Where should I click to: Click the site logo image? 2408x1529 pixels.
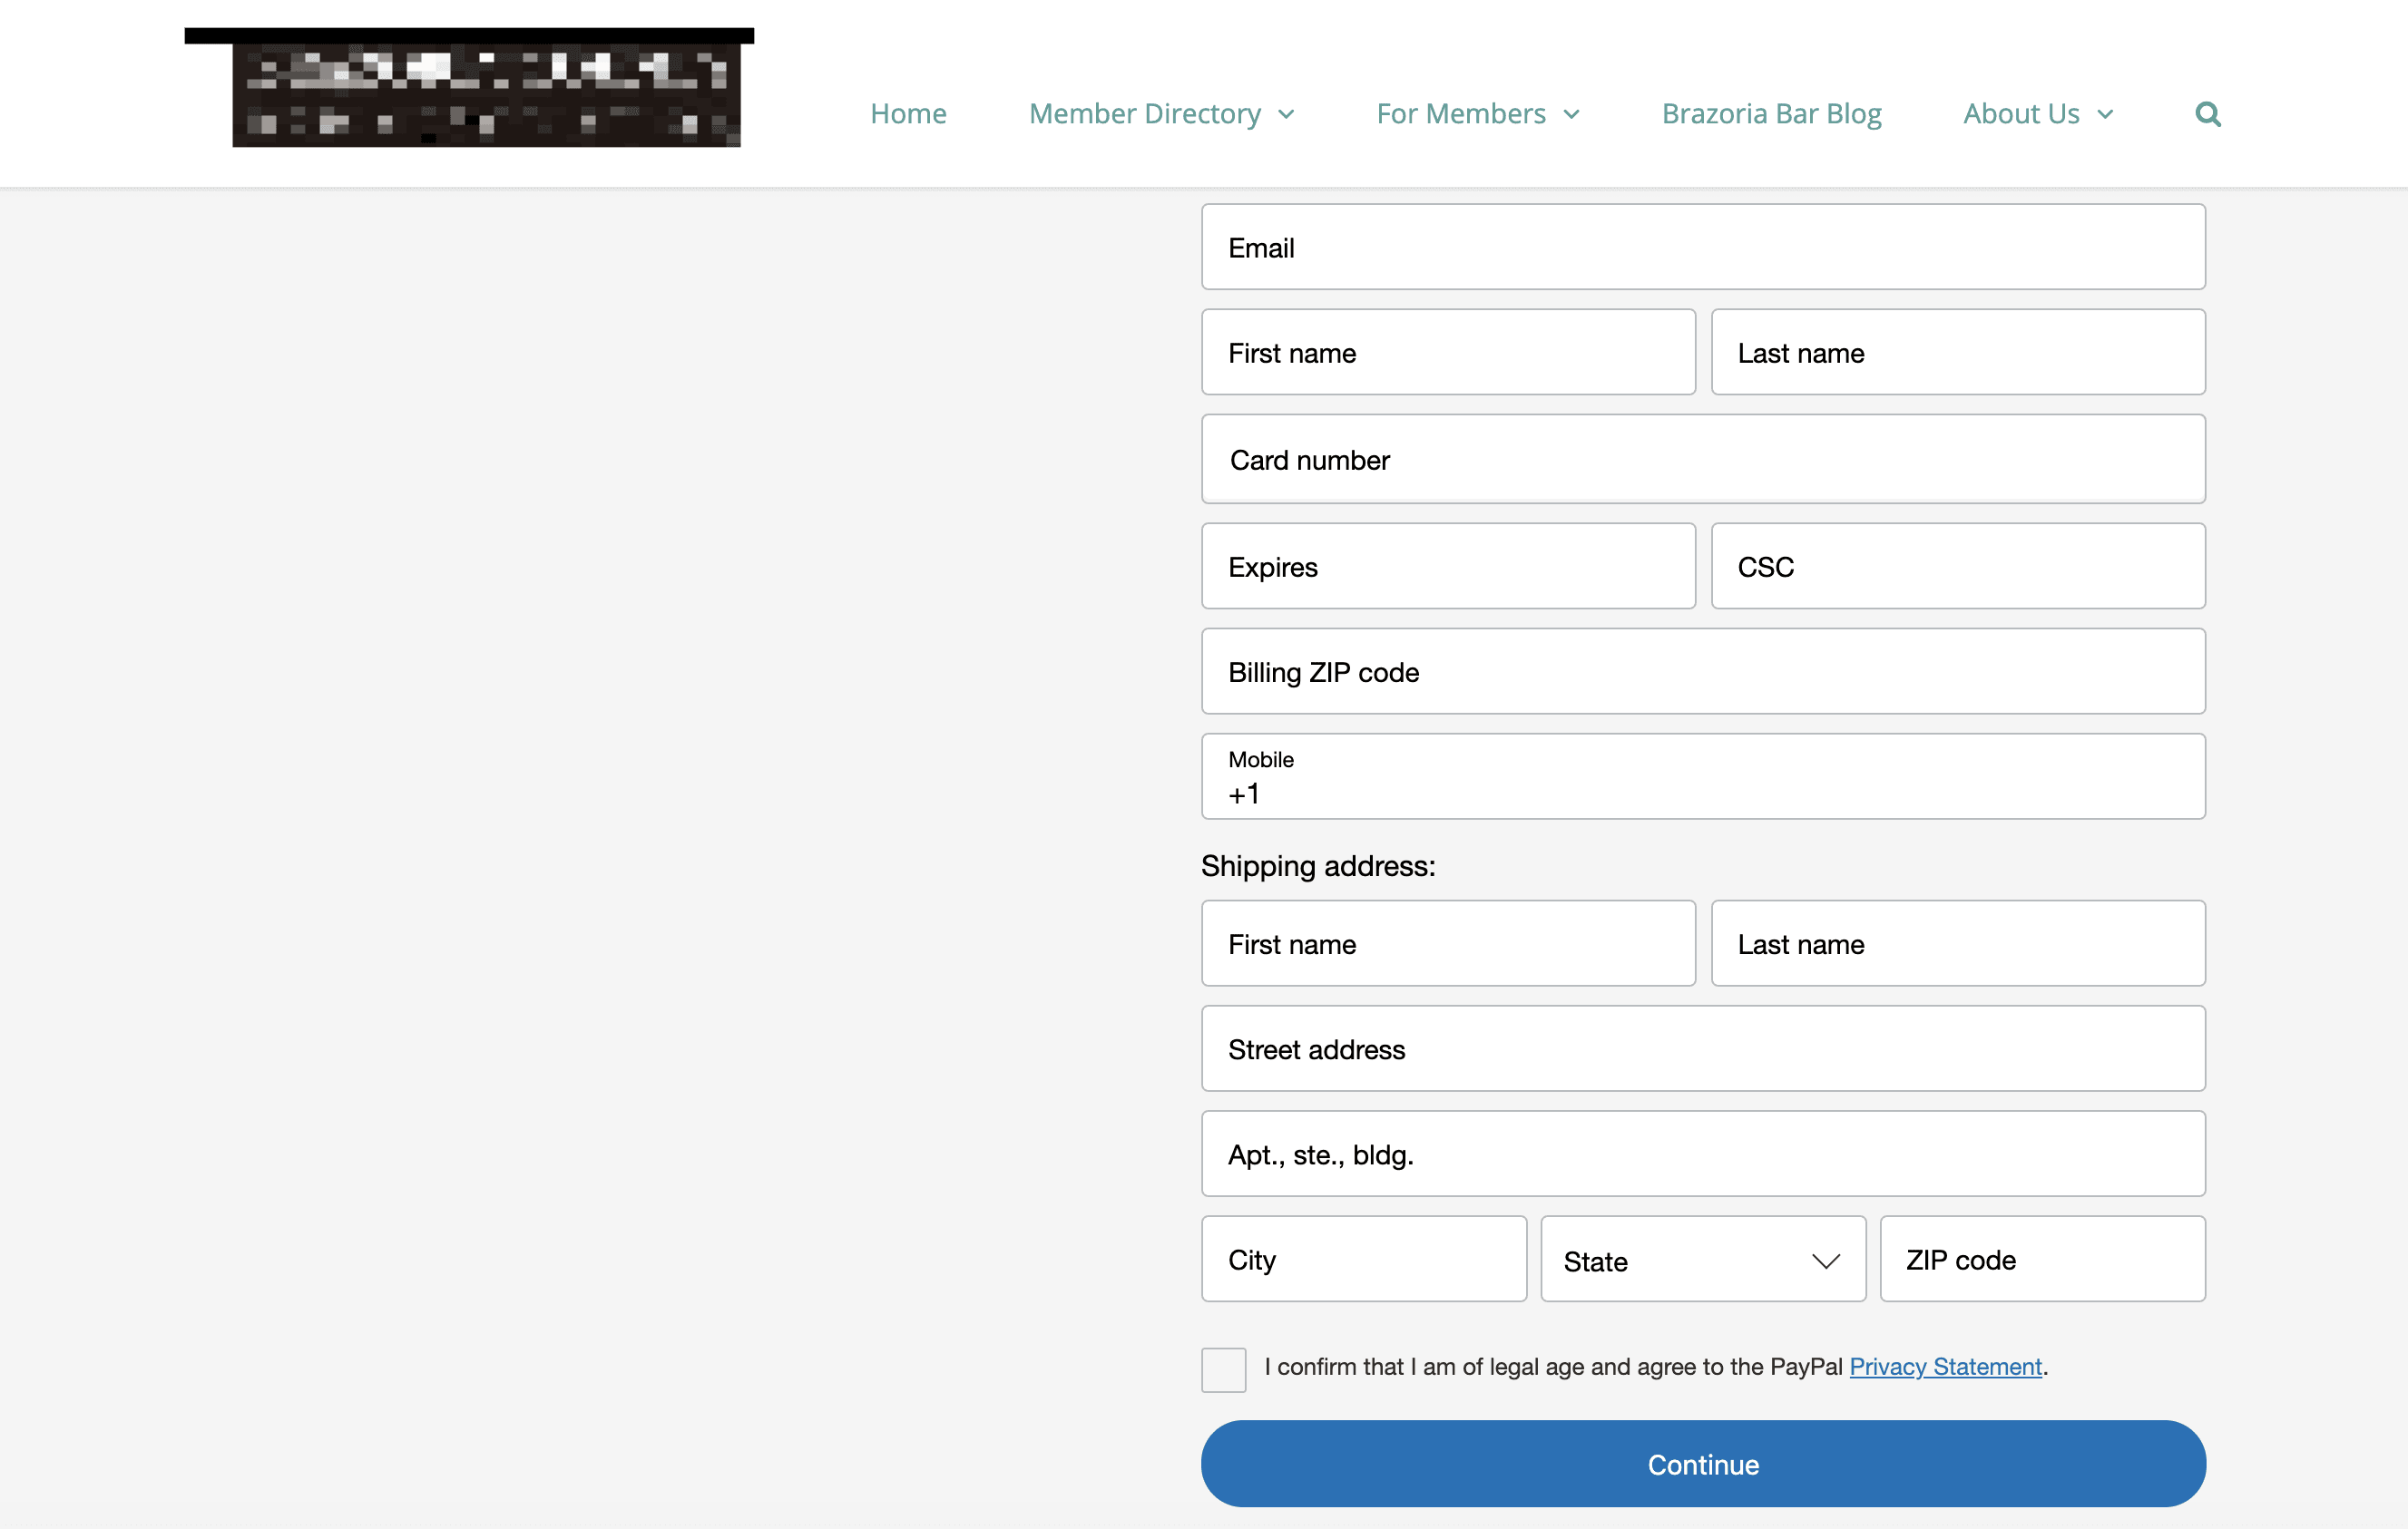click(486, 94)
